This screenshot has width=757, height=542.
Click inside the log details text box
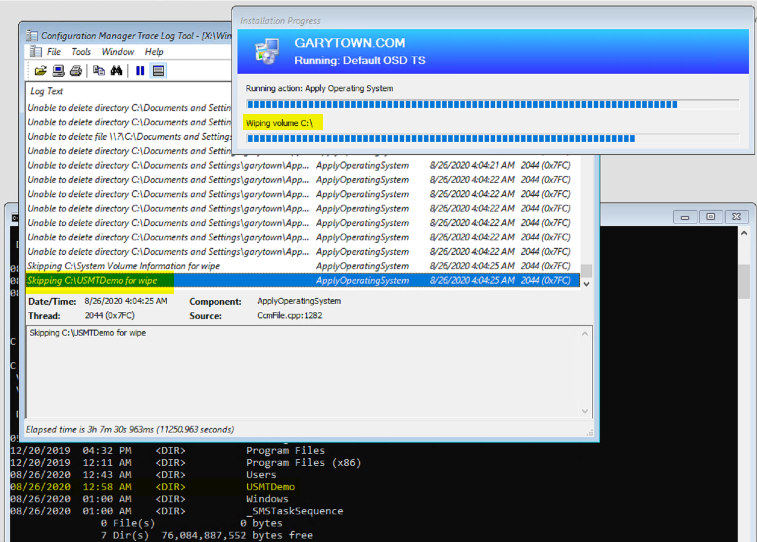click(x=303, y=373)
